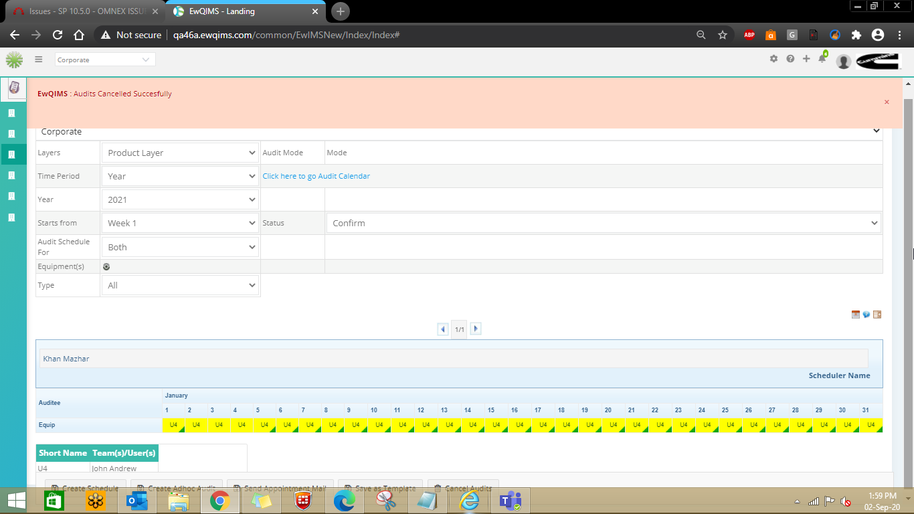Open the Corporate site dropdown in header
The width and height of the screenshot is (914, 514).
105,60
